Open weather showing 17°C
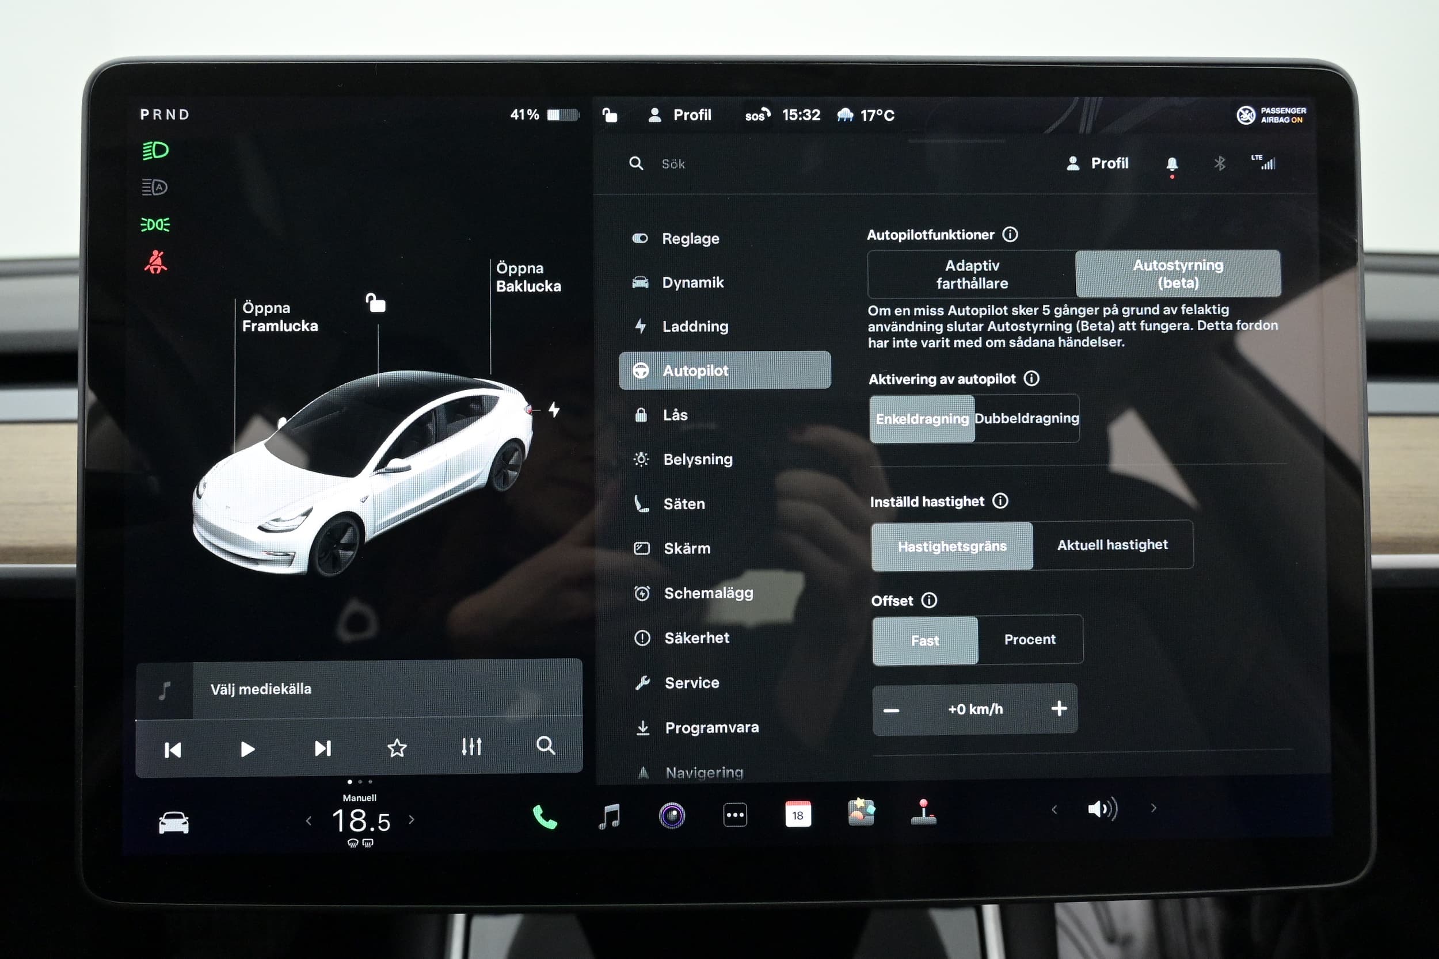Image resolution: width=1439 pixels, height=959 pixels. 866,115
